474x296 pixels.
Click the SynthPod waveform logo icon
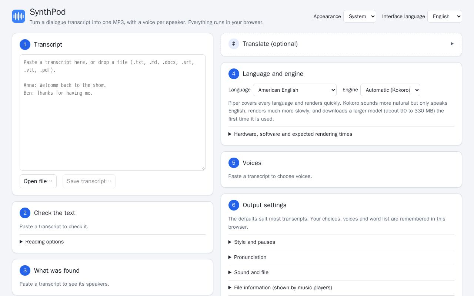click(19, 16)
